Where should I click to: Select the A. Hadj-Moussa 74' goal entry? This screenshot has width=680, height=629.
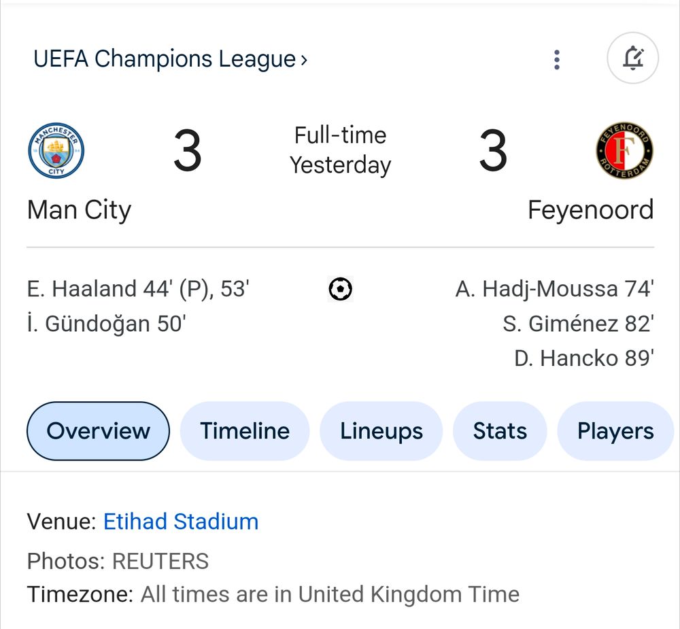click(x=555, y=289)
